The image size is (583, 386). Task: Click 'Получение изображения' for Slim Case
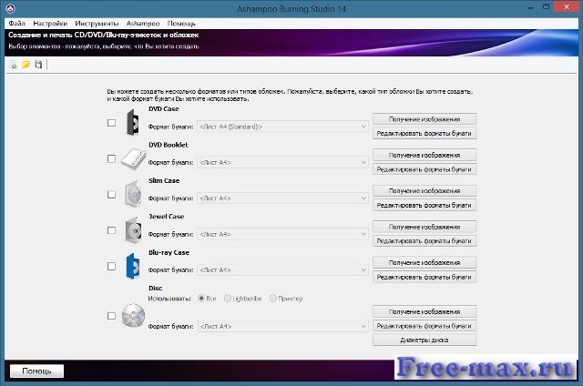tap(424, 191)
